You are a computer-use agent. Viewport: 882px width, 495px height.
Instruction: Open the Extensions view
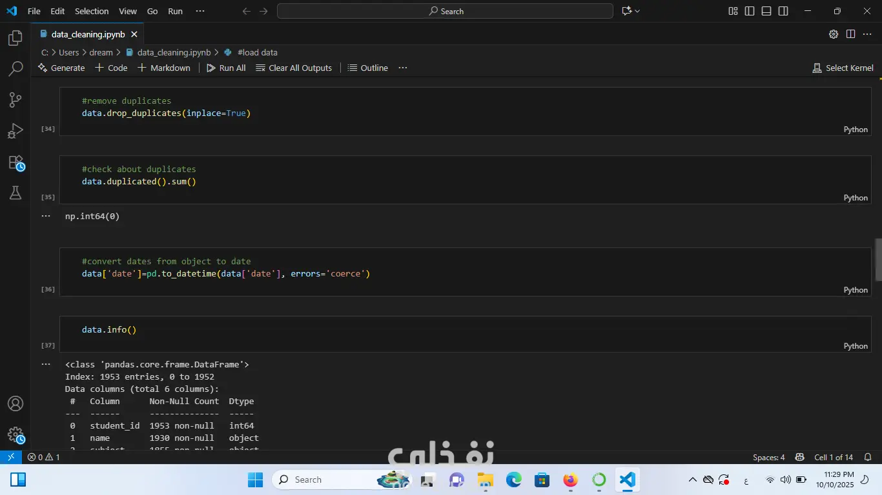[15, 162]
